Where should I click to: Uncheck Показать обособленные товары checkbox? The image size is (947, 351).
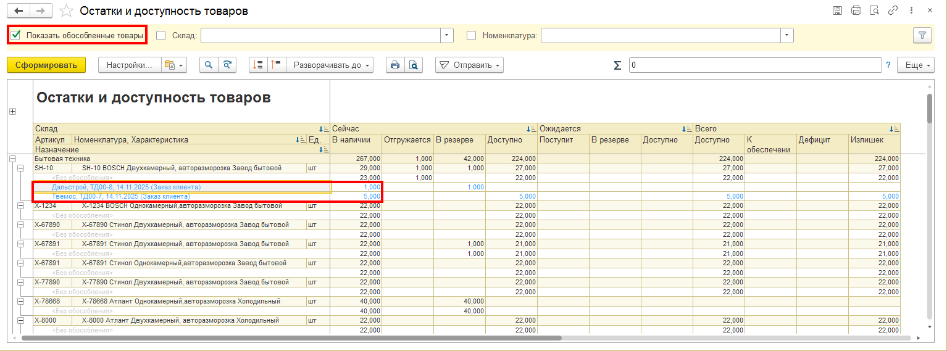coord(16,35)
